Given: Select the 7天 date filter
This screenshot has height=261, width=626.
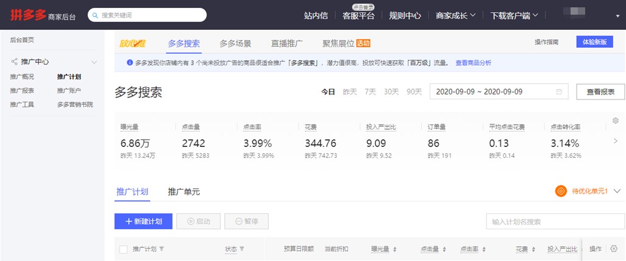Looking at the screenshot, I should (370, 91).
